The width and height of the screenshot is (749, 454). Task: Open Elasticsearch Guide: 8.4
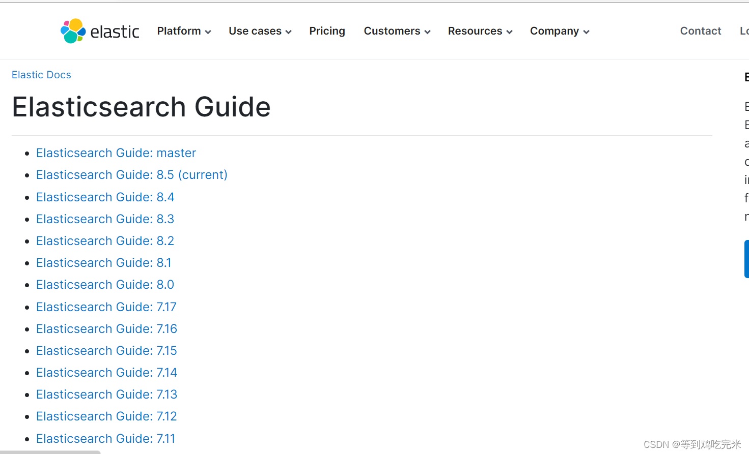click(x=105, y=197)
